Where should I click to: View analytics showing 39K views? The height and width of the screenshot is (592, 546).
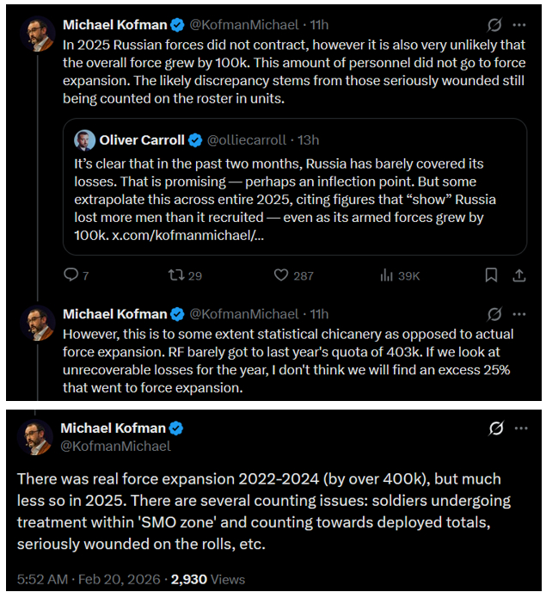(386, 275)
